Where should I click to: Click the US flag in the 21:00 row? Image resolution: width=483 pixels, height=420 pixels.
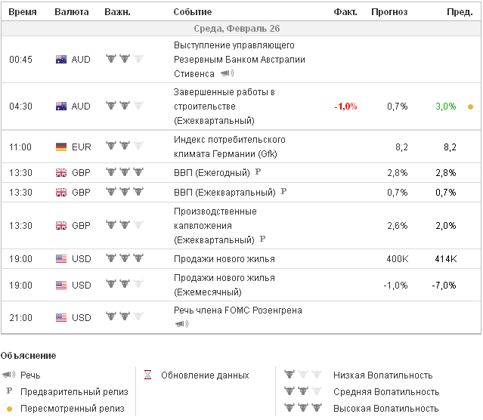tap(61, 317)
